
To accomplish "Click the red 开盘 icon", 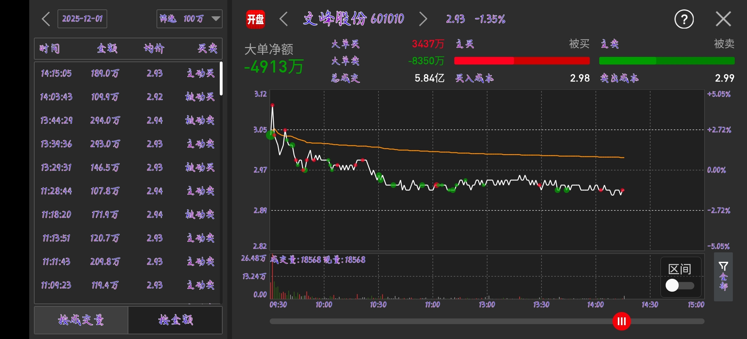I will pyautogui.click(x=255, y=19).
